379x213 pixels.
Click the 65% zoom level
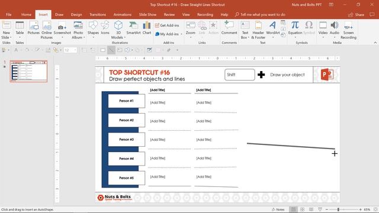pos(367,209)
